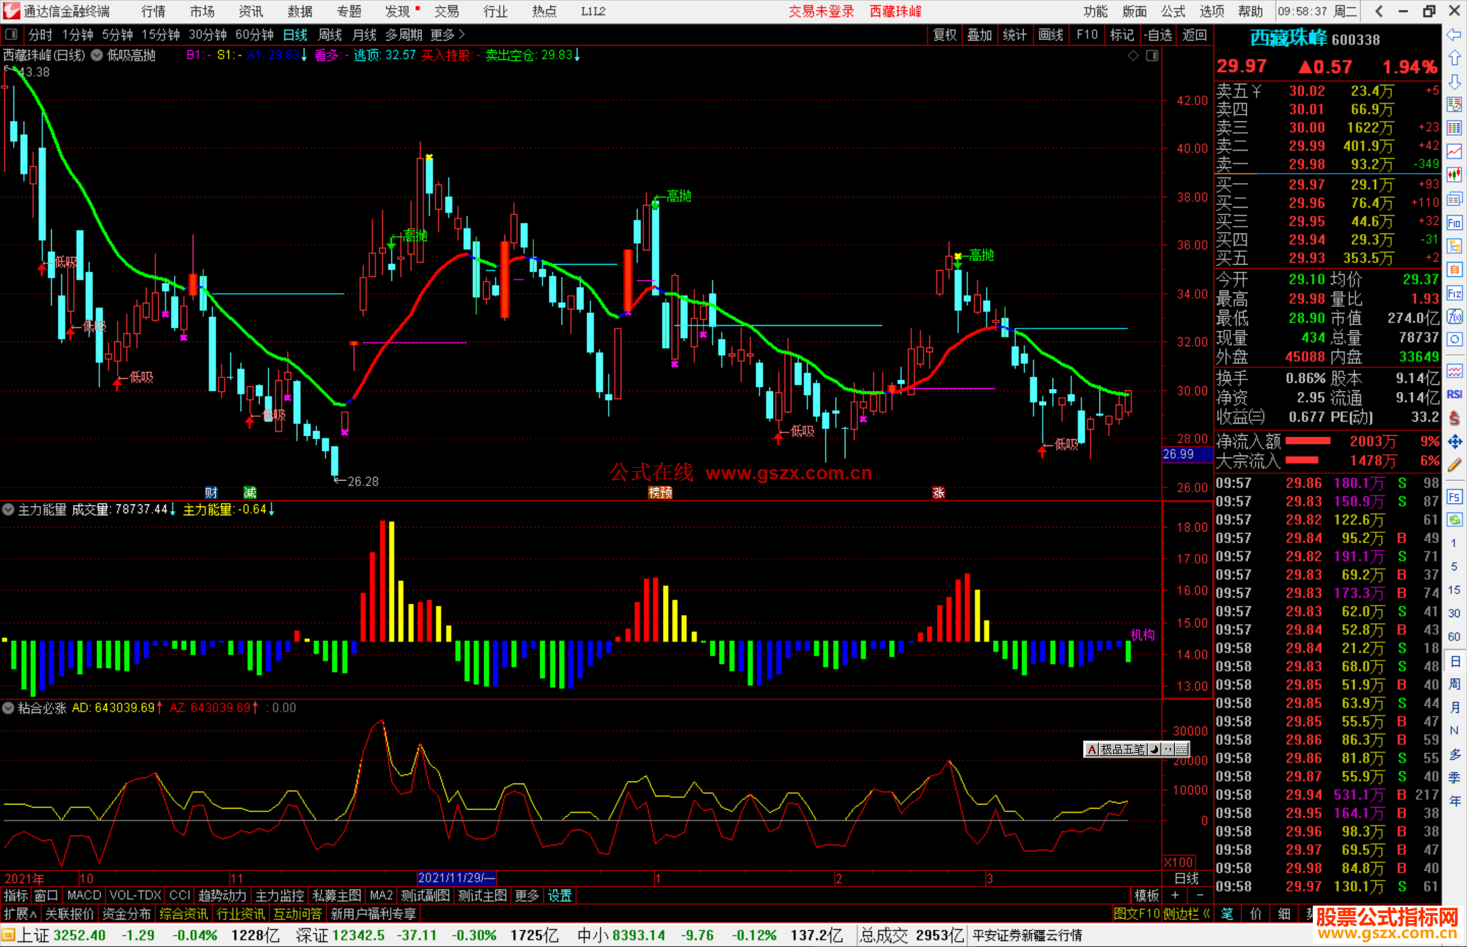Click the 设置 link in indicator bar
Viewport: 1467px width, 947px height.
pyautogui.click(x=560, y=895)
